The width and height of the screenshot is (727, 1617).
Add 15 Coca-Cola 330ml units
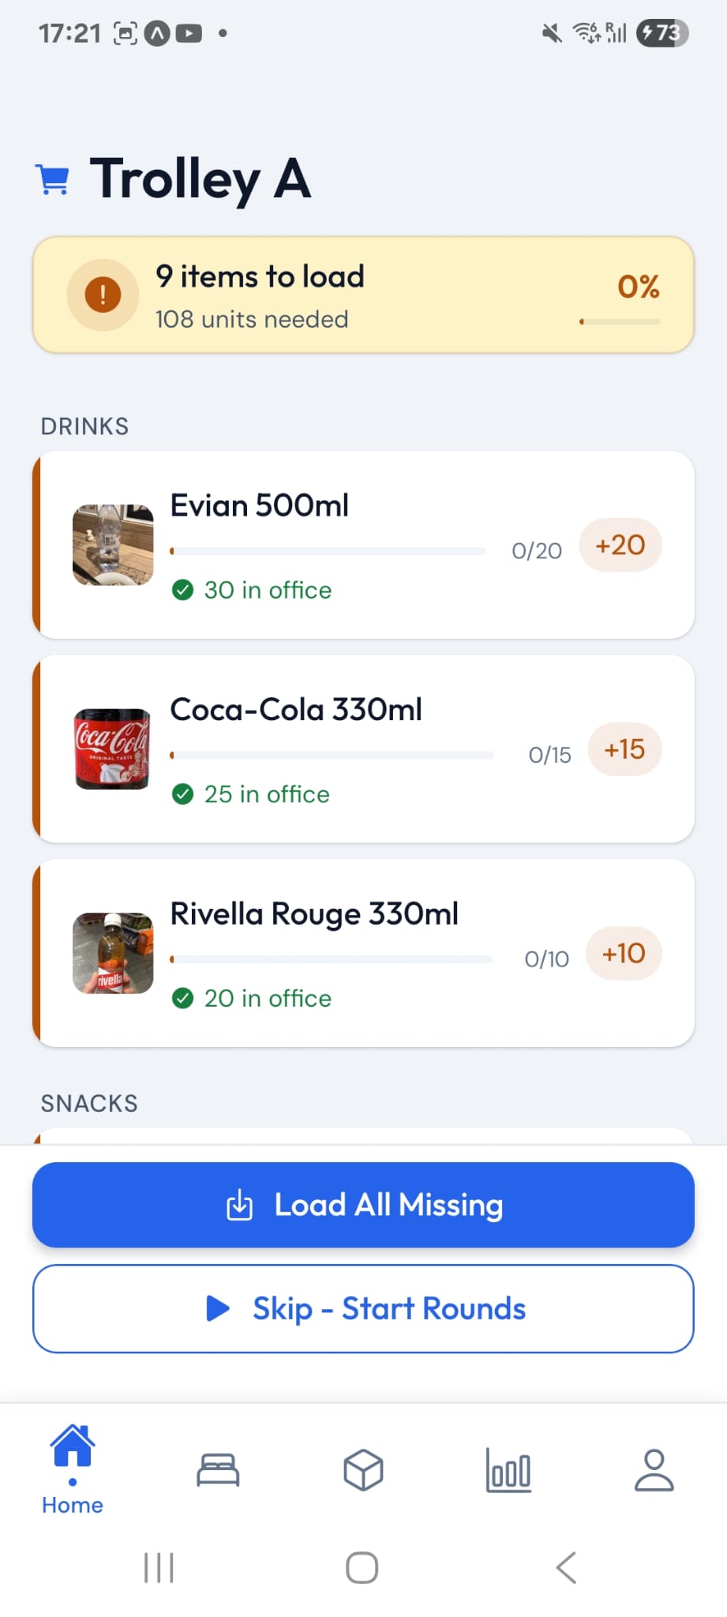(x=624, y=749)
